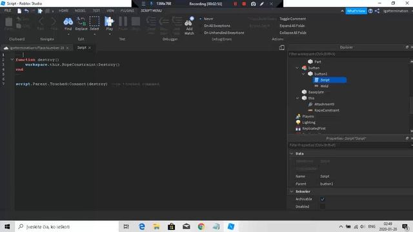Open the SCRIPT MENU ribbon tab
The image size is (413, 232).
pos(151,10)
